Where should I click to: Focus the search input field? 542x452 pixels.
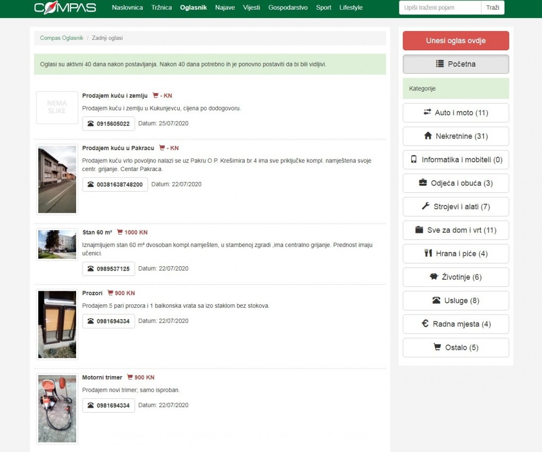point(440,8)
